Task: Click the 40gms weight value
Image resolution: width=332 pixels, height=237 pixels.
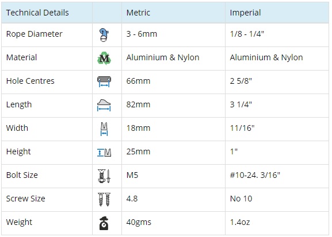Action: coord(139,222)
